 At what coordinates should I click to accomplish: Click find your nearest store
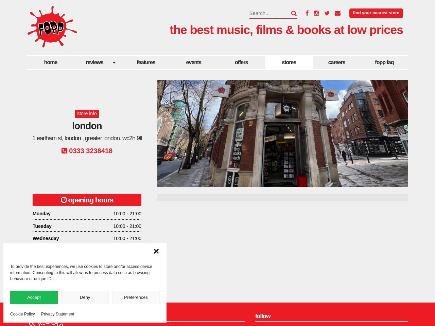(x=376, y=13)
